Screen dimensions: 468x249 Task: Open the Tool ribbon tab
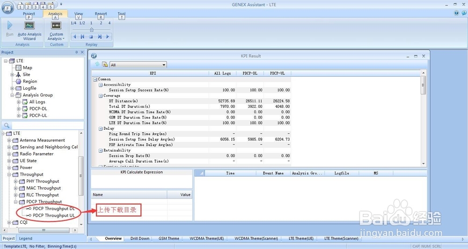pyautogui.click(x=122, y=14)
